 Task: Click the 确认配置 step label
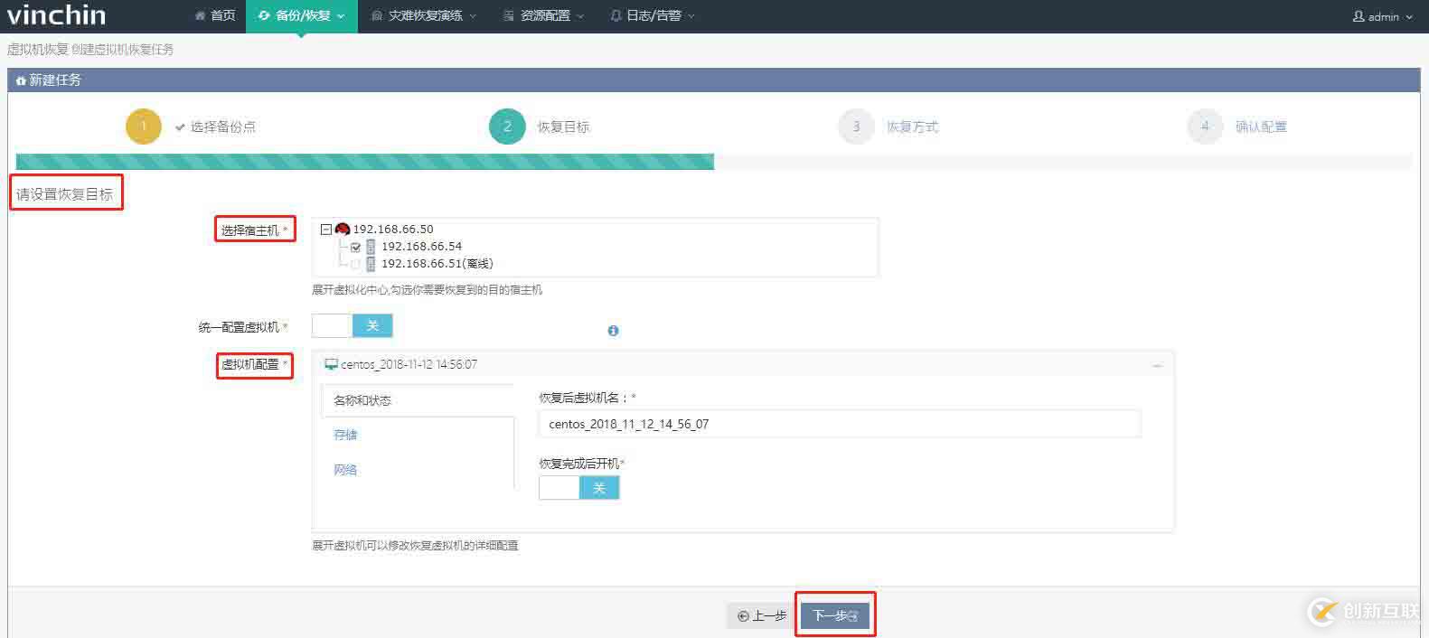[x=1261, y=127]
